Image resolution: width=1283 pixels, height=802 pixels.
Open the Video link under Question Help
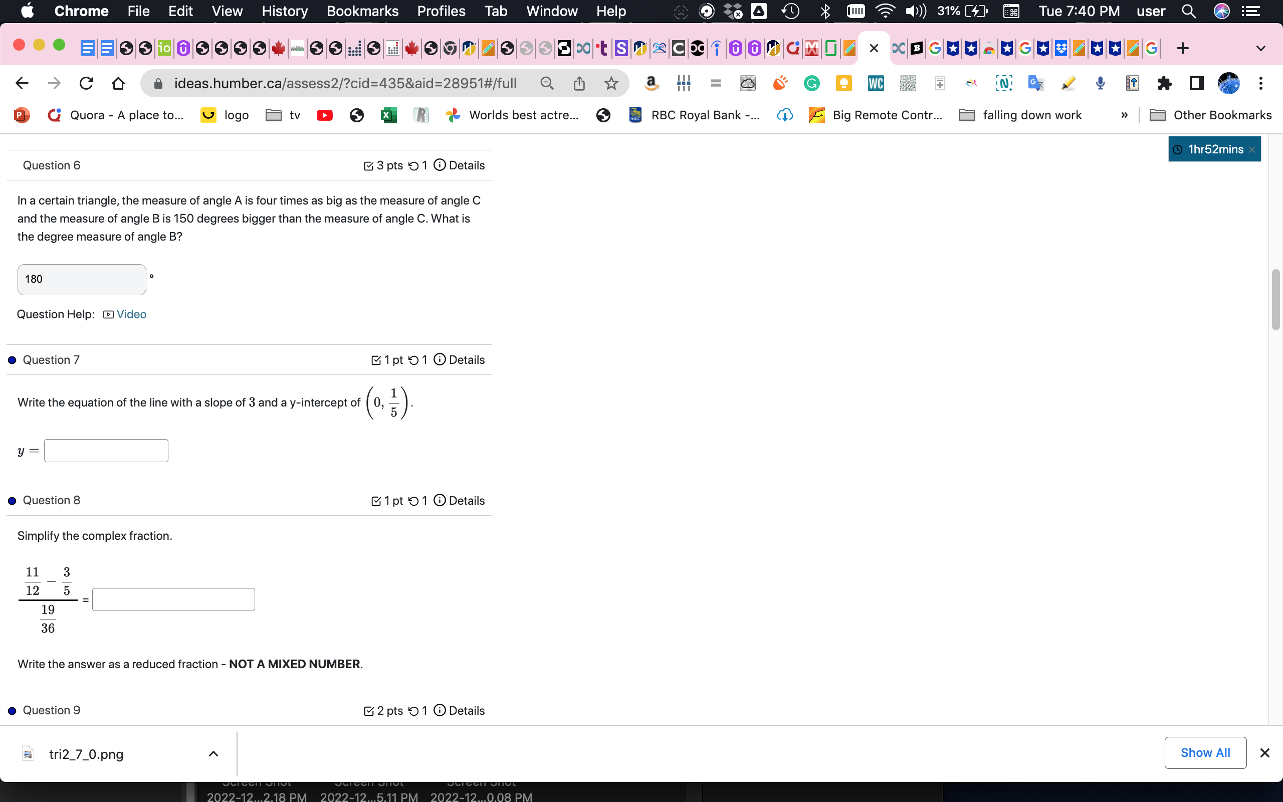click(131, 314)
